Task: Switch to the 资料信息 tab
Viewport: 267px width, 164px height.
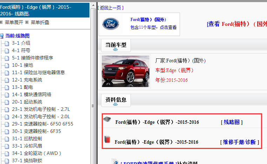Action: coord(116,100)
